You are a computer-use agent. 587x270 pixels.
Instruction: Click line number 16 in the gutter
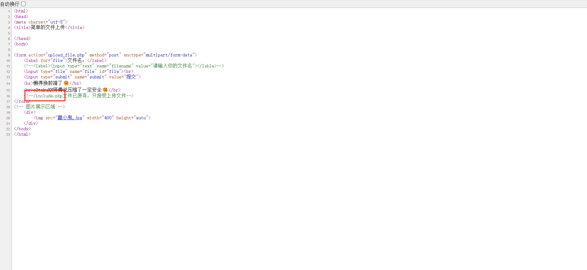tap(8, 96)
